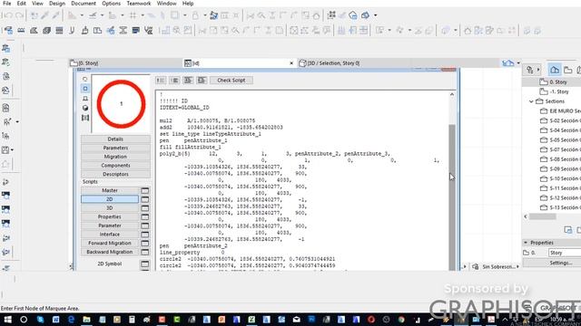Image resolution: width=581 pixels, height=326 pixels.
Task: Collapse the Sections folder in navigator
Action: coord(531,101)
